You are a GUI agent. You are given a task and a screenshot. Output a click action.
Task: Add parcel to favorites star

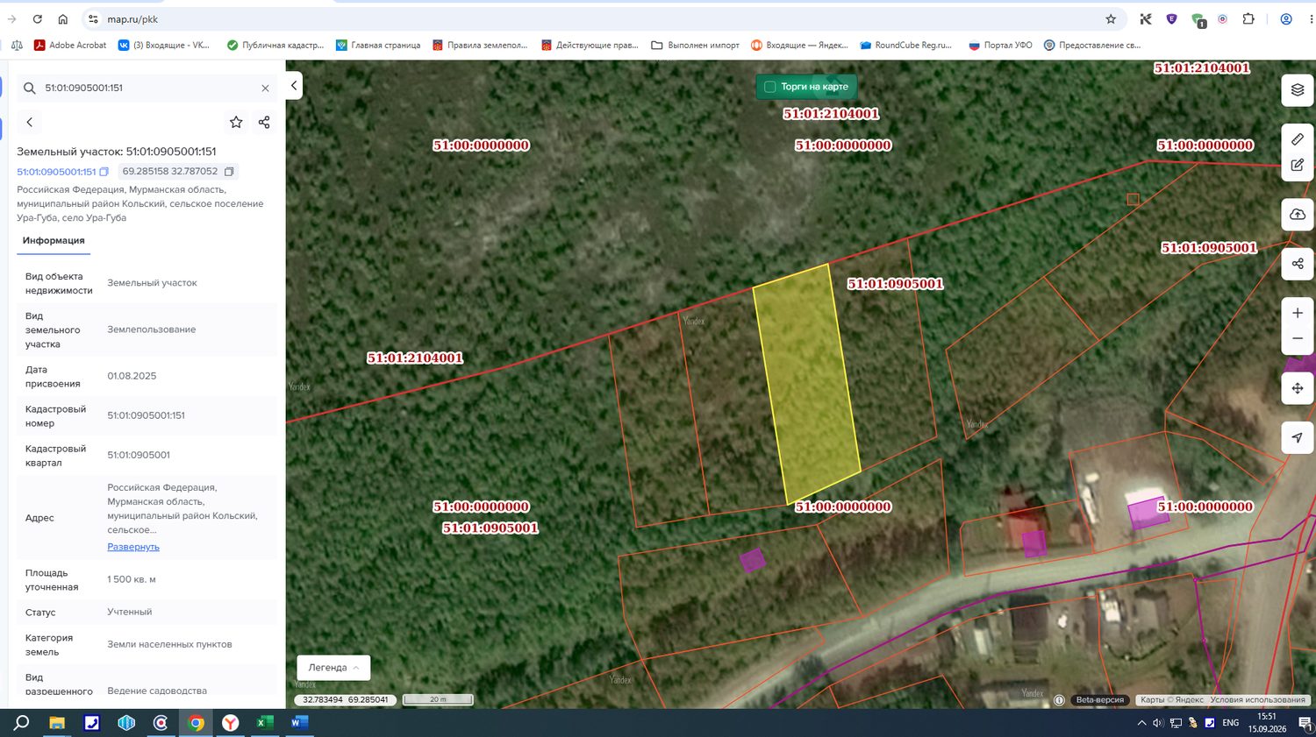click(x=236, y=123)
